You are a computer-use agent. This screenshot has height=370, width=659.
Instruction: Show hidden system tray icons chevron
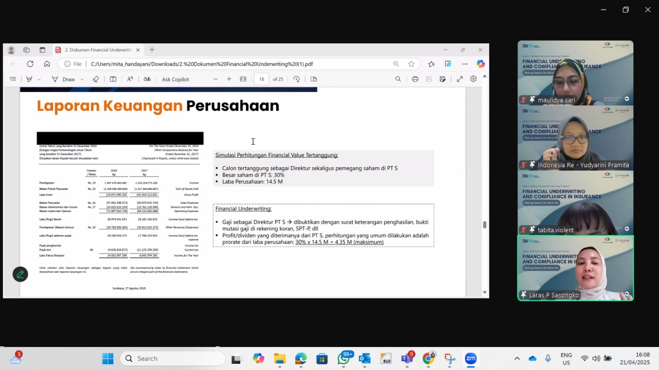(517, 359)
